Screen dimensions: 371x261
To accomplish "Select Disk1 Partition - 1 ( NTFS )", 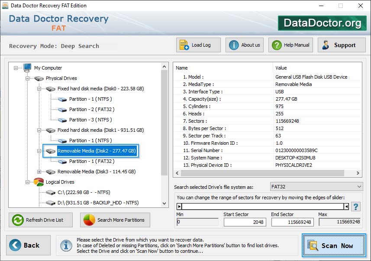I will 90,140.
